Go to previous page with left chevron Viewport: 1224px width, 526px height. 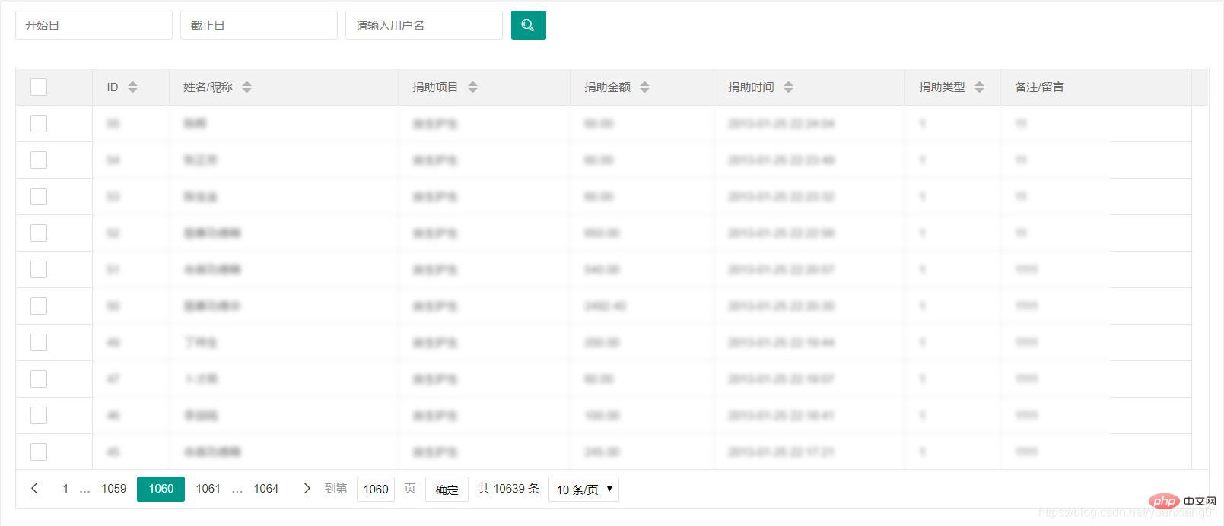click(x=34, y=489)
